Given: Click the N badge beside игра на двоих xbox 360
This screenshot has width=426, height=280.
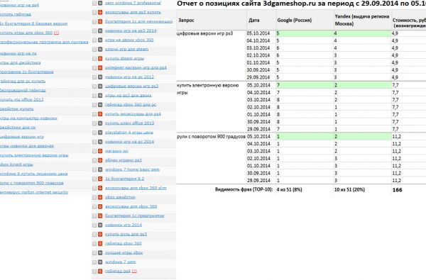Looking at the screenshot, I should pos(100,40).
